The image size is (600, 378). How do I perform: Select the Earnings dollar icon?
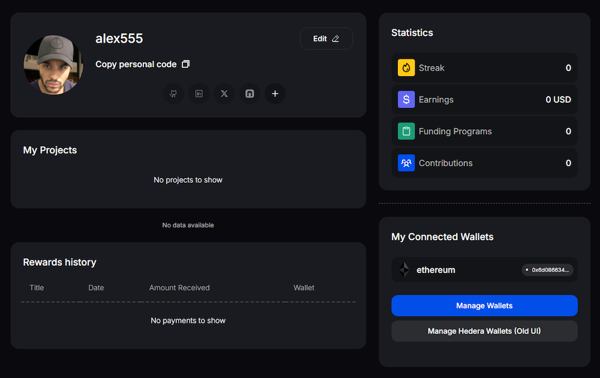406,100
